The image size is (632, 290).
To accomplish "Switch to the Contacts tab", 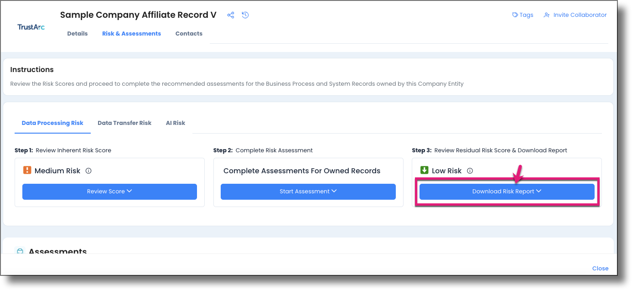I will click(189, 34).
